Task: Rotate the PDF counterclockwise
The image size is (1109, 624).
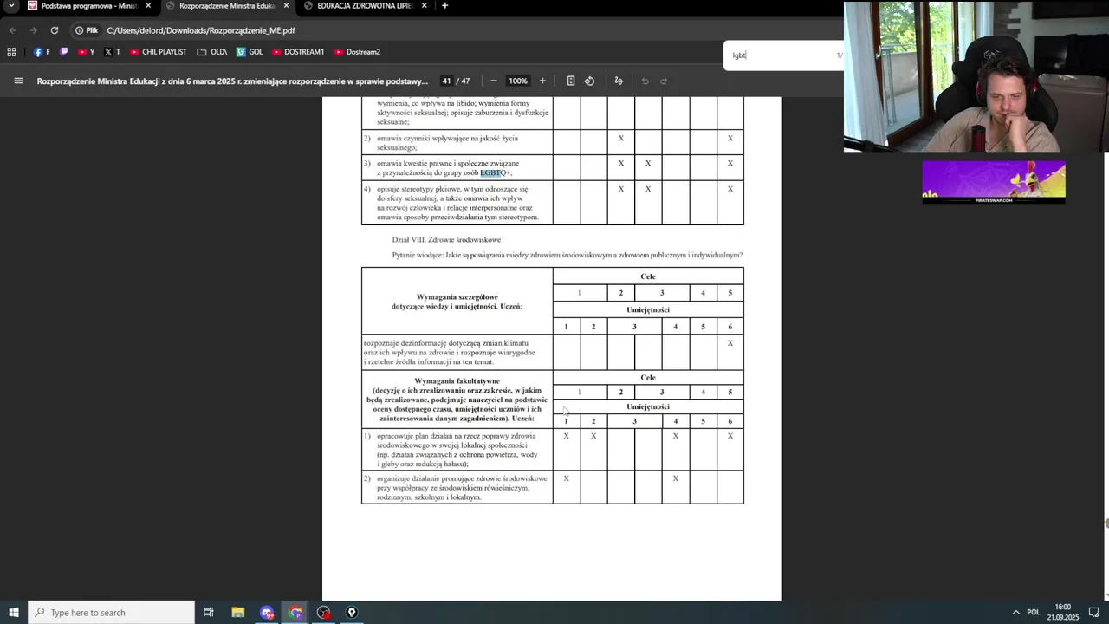Action: 589,81
